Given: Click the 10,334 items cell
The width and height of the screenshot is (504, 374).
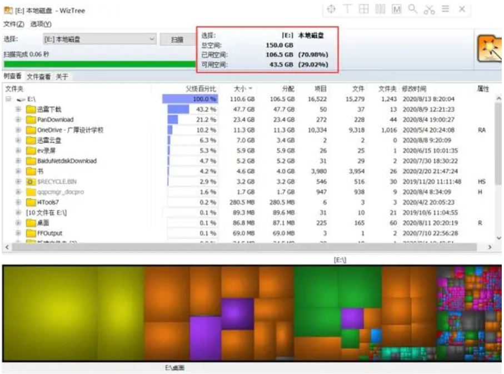Looking at the screenshot, I should 317,130.
